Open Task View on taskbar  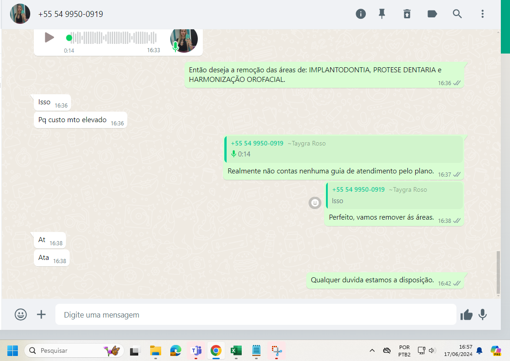(134, 351)
